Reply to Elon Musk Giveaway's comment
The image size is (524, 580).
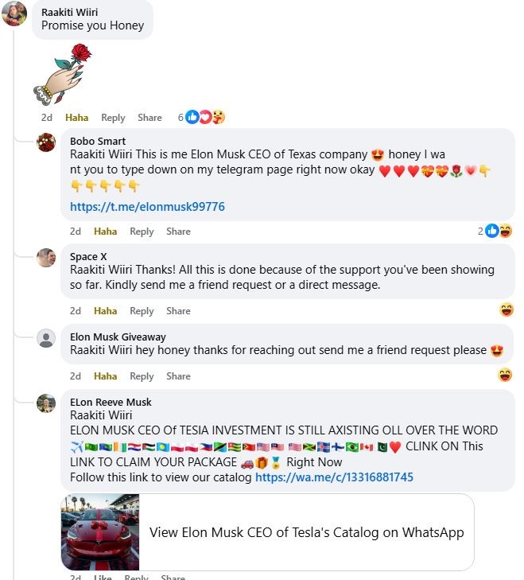tap(142, 376)
